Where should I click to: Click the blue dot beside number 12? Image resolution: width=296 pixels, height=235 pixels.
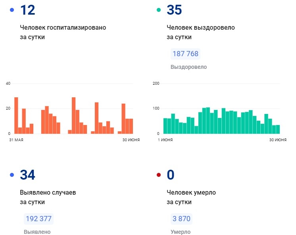(x=12, y=10)
